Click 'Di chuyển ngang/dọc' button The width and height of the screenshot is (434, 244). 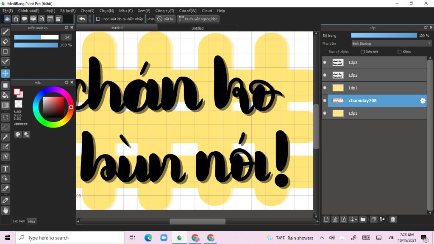(x=198, y=19)
